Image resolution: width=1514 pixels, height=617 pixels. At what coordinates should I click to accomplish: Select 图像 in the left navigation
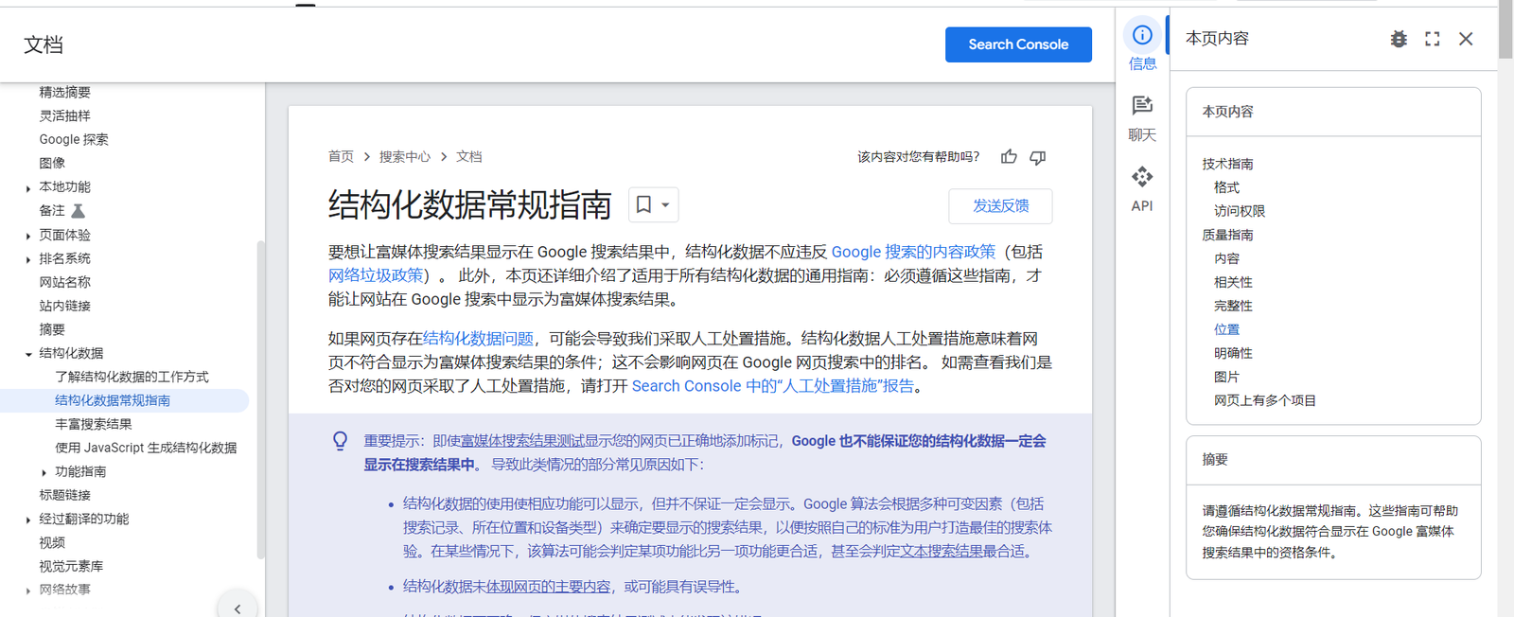click(x=52, y=164)
